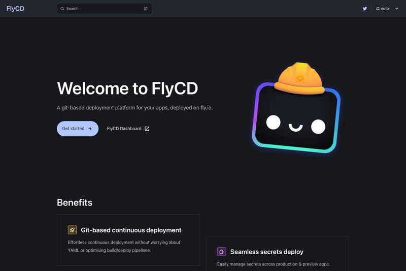Click the monitor icon next to Auto
Screen dimensions: 406x271
378,9
